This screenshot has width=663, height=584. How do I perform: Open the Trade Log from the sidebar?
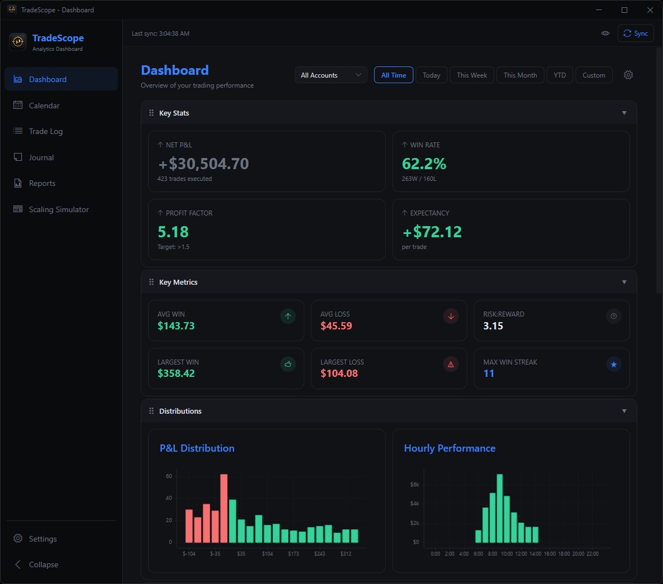18,131
